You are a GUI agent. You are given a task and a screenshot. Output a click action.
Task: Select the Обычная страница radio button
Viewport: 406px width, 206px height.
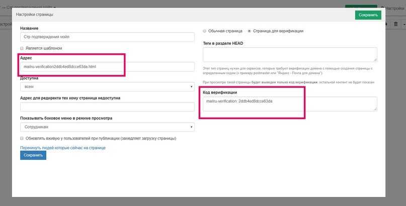coord(205,31)
